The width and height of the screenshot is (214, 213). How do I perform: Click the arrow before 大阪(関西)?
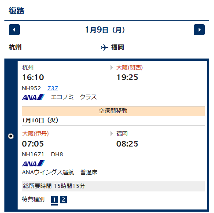click(x=112, y=68)
